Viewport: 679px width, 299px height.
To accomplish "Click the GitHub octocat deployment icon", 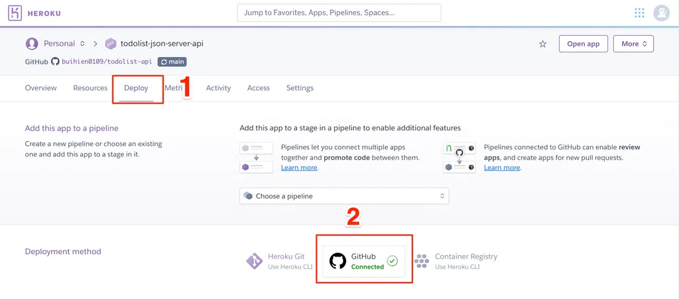I will tap(338, 261).
